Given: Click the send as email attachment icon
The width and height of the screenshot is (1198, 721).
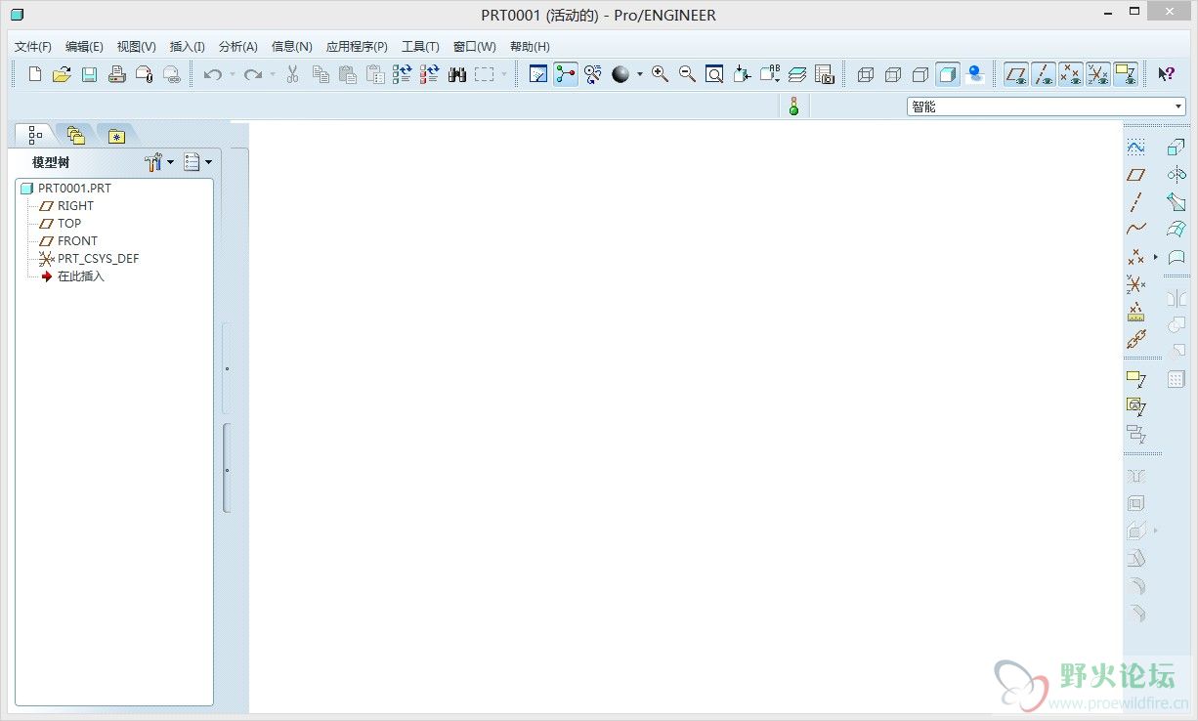Looking at the screenshot, I should click(145, 74).
